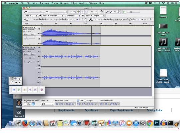Click the Pause button
The height and width of the screenshot is (135, 180).
pos(14,90)
